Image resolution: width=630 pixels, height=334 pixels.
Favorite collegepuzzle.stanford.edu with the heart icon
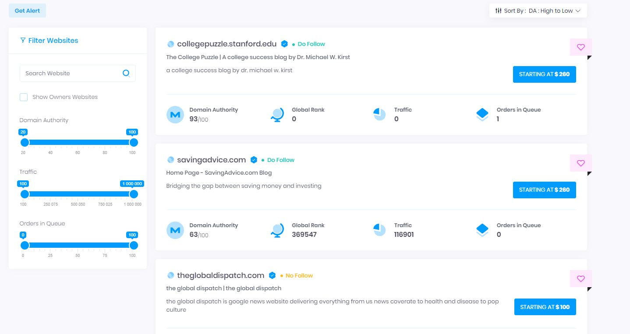click(580, 47)
